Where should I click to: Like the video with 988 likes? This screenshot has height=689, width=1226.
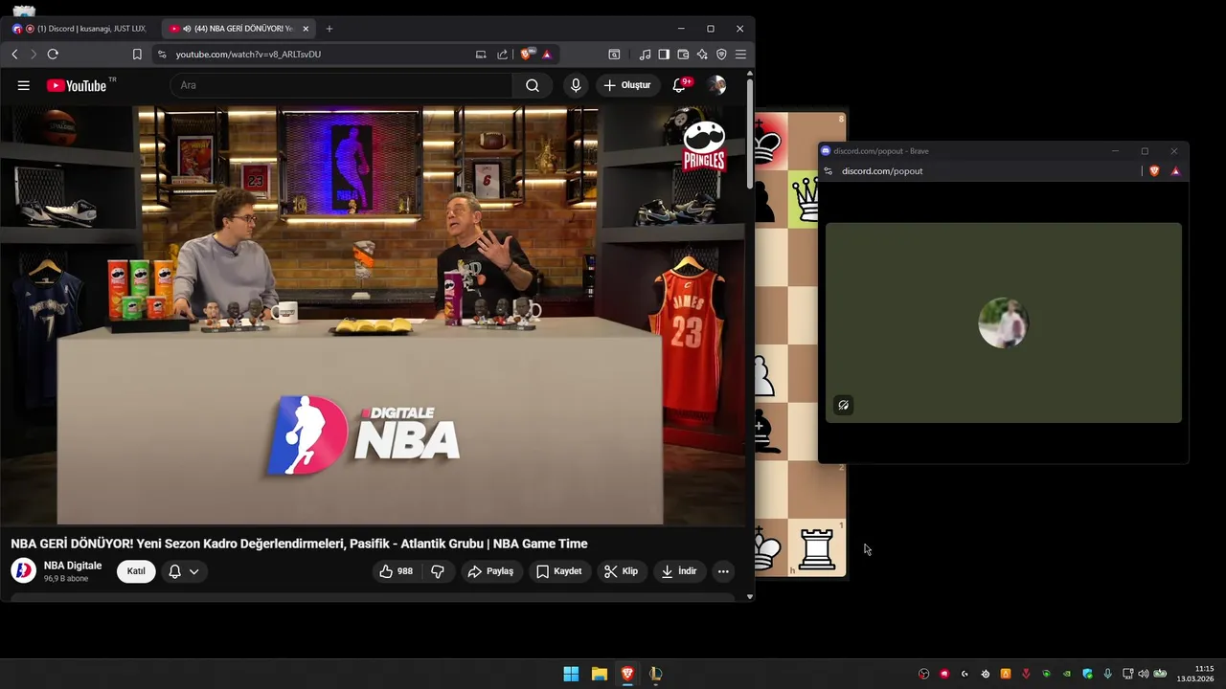pyautogui.click(x=396, y=571)
